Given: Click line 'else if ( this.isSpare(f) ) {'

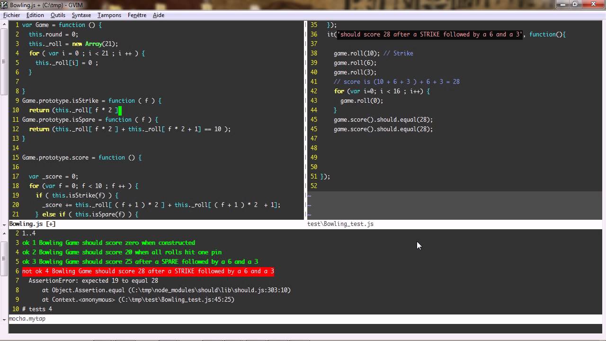Looking at the screenshot, I should 87,215.
